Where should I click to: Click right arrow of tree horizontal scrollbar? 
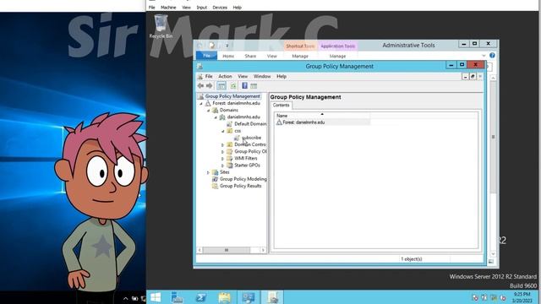tap(263, 250)
